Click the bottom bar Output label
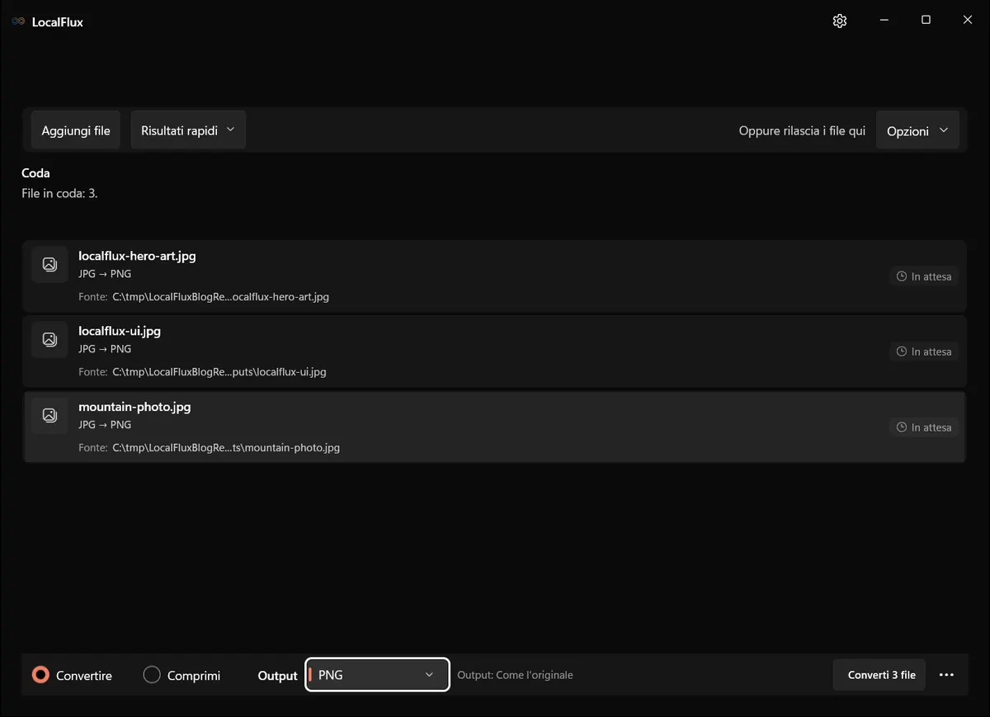990x717 pixels. tap(277, 675)
